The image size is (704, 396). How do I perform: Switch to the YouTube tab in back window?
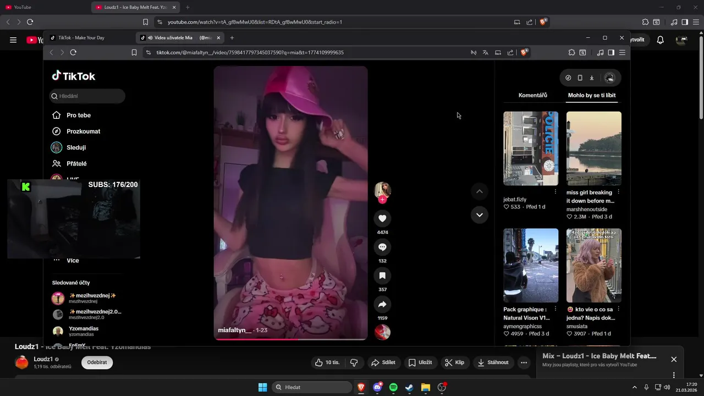(x=44, y=7)
